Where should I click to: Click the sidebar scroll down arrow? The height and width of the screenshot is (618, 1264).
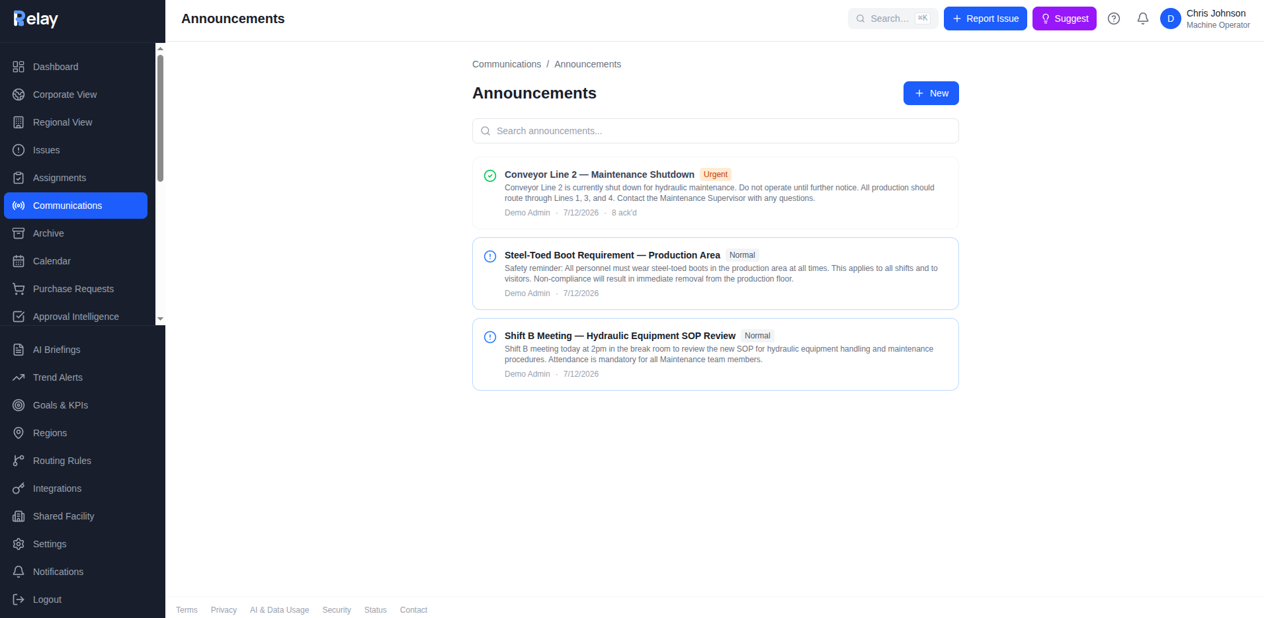tap(160, 319)
